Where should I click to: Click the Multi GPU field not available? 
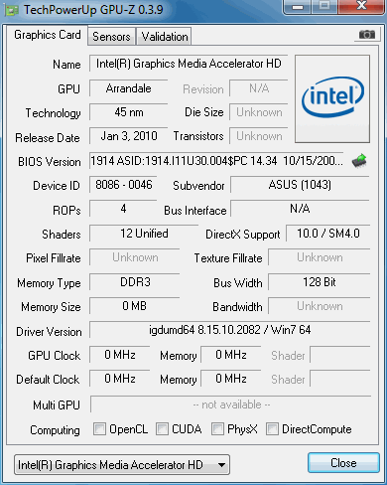(x=231, y=404)
